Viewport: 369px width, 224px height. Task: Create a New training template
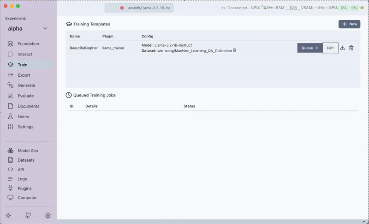tap(349, 24)
